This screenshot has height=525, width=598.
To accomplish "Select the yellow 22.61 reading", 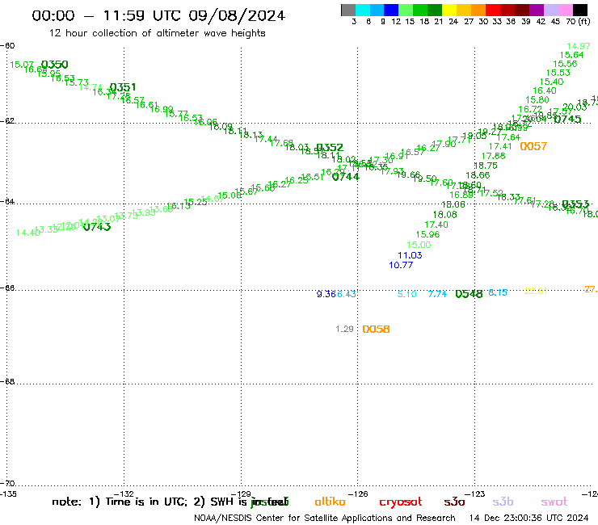I will click(x=536, y=292).
